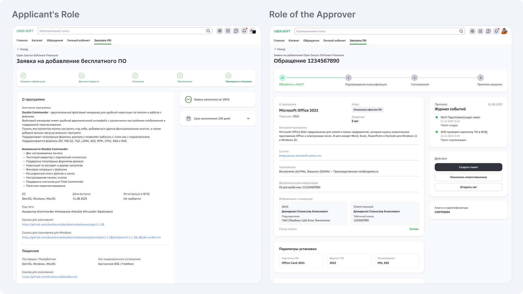The width and height of the screenshot is (523, 294).
Task: Click 100% completion progress circle
Action: 188,100
